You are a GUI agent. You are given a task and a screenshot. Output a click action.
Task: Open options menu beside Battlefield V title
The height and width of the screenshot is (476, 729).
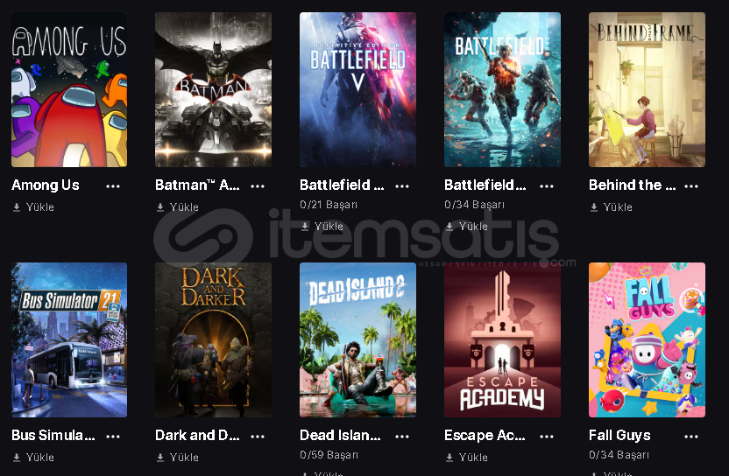(x=402, y=186)
